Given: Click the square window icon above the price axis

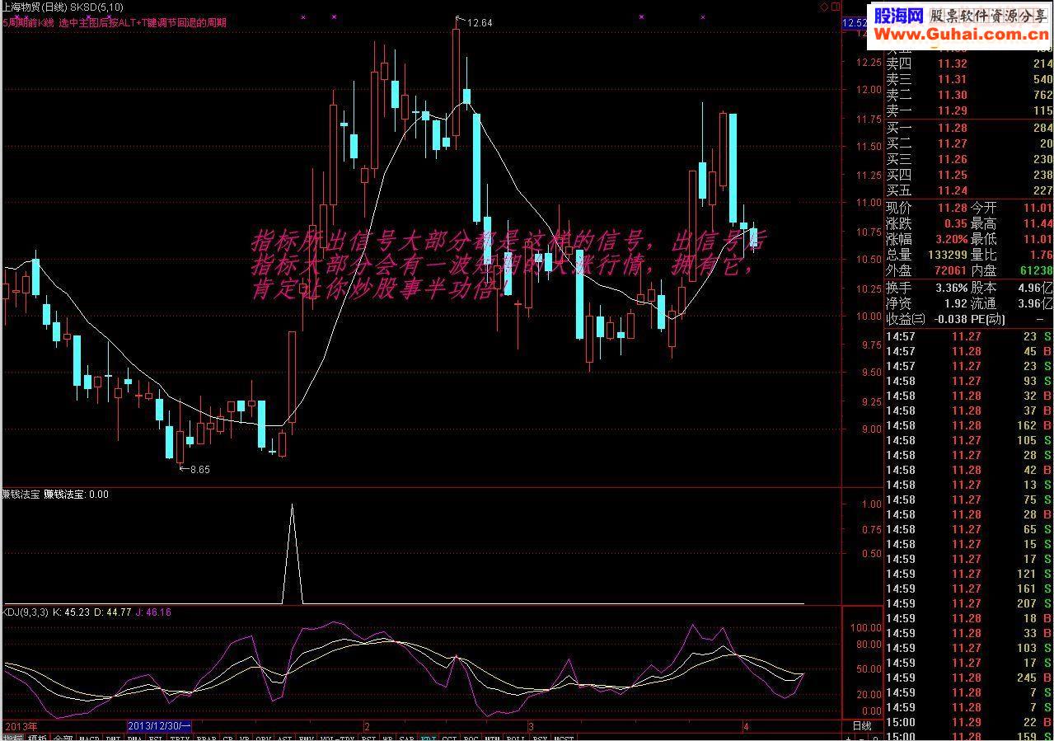Looking at the screenshot, I should point(835,7).
